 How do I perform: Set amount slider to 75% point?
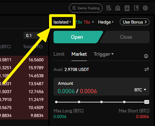click(124, 102)
